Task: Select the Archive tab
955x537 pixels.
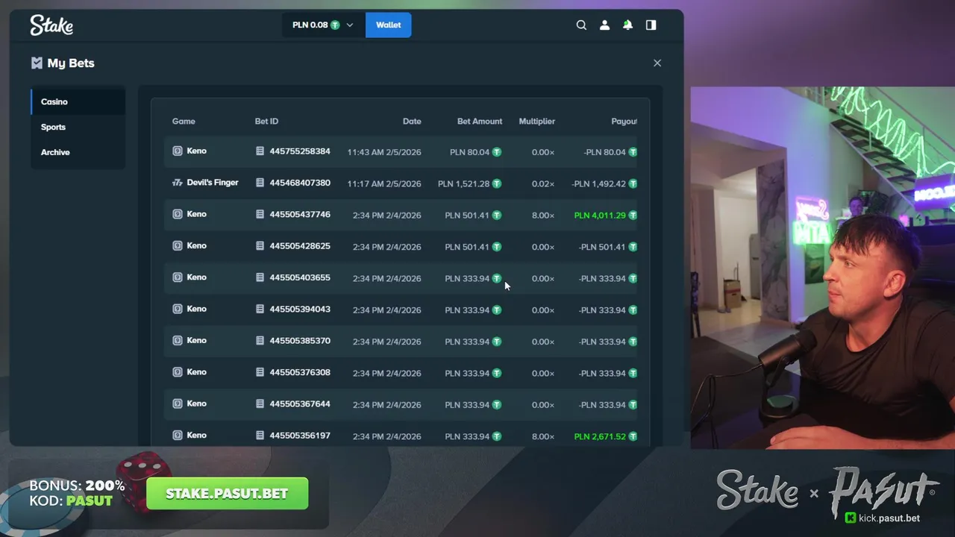Action: (x=78, y=152)
